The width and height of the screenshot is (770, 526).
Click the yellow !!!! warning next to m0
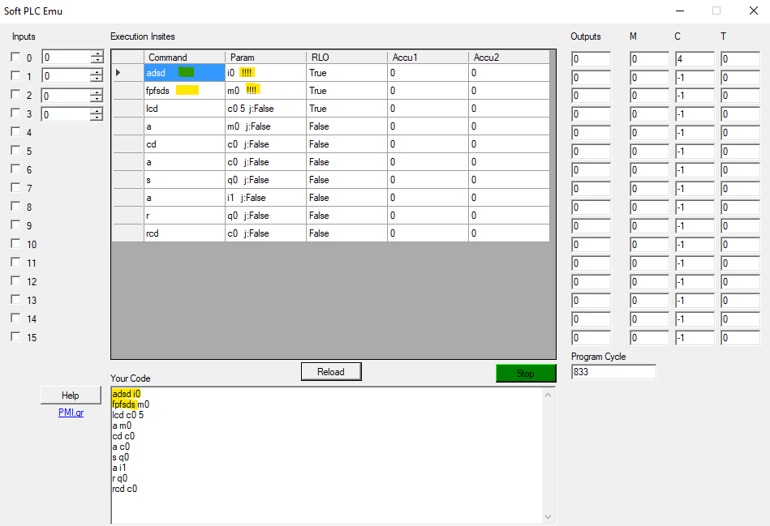click(x=252, y=90)
